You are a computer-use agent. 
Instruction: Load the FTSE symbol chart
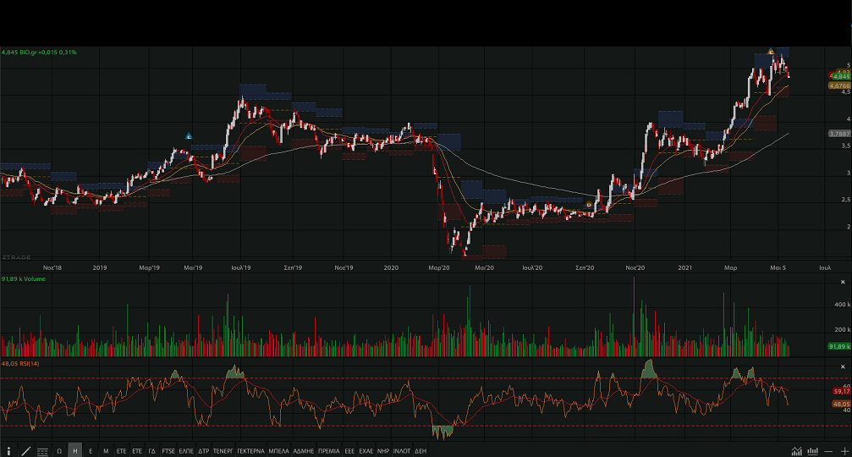[x=168, y=451]
